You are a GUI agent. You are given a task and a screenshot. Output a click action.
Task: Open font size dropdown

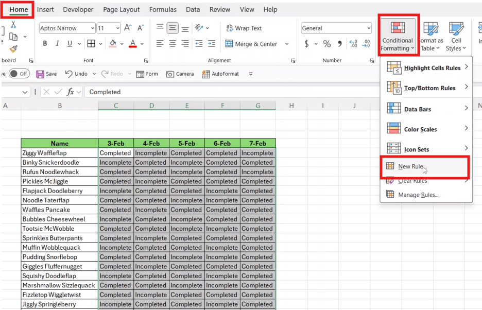[x=118, y=28]
